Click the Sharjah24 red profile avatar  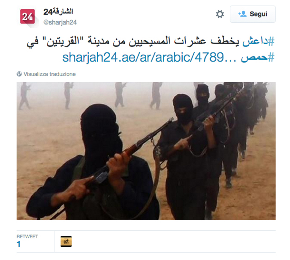point(27,16)
